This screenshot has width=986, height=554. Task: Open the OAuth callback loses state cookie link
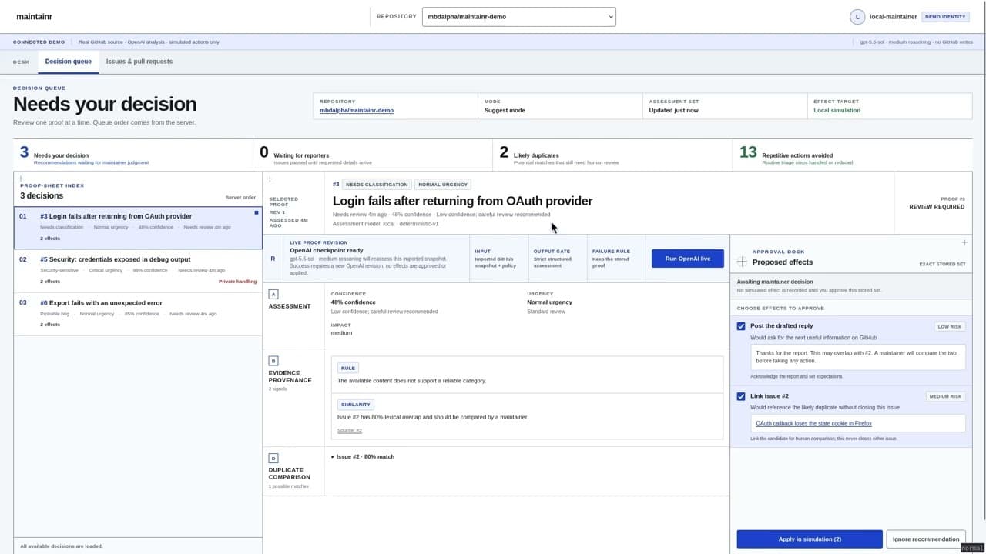(x=813, y=423)
